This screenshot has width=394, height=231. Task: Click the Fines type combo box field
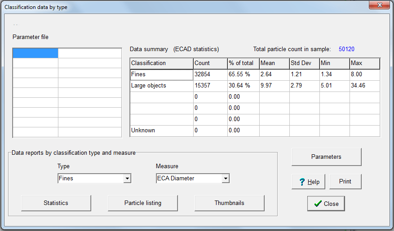[x=90, y=179]
